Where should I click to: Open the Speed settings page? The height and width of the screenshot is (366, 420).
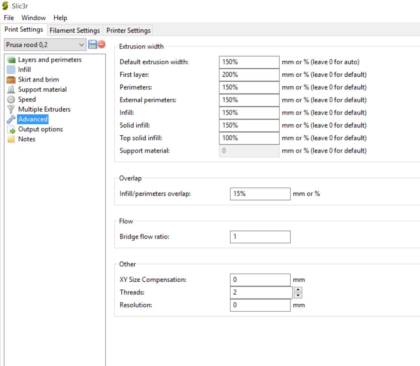[27, 99]
